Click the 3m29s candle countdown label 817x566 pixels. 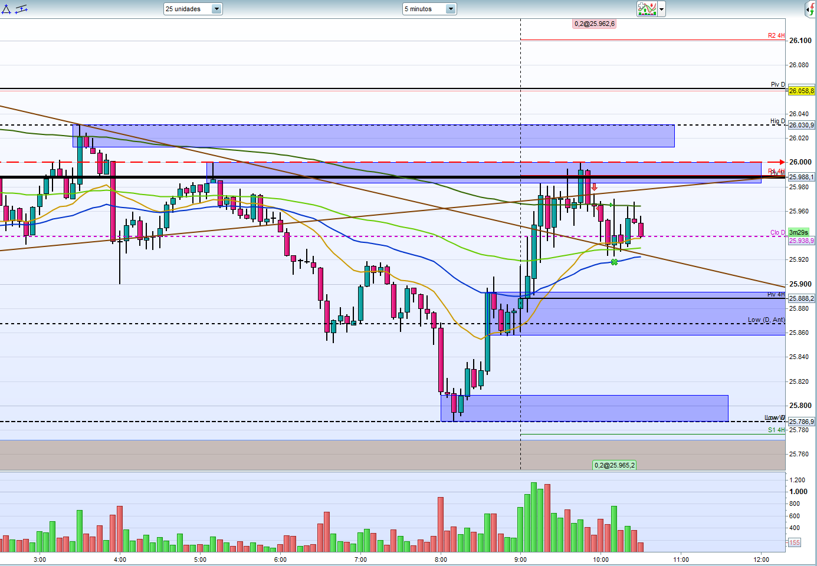pyautogui.click(x=798, y=232)
